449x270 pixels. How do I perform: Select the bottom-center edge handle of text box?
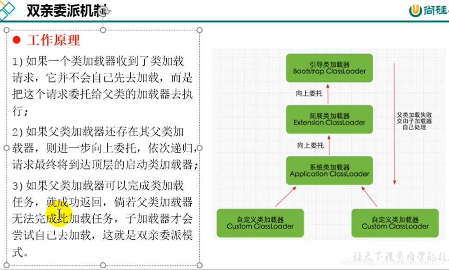pyautogui.click(x=103, y=265)
